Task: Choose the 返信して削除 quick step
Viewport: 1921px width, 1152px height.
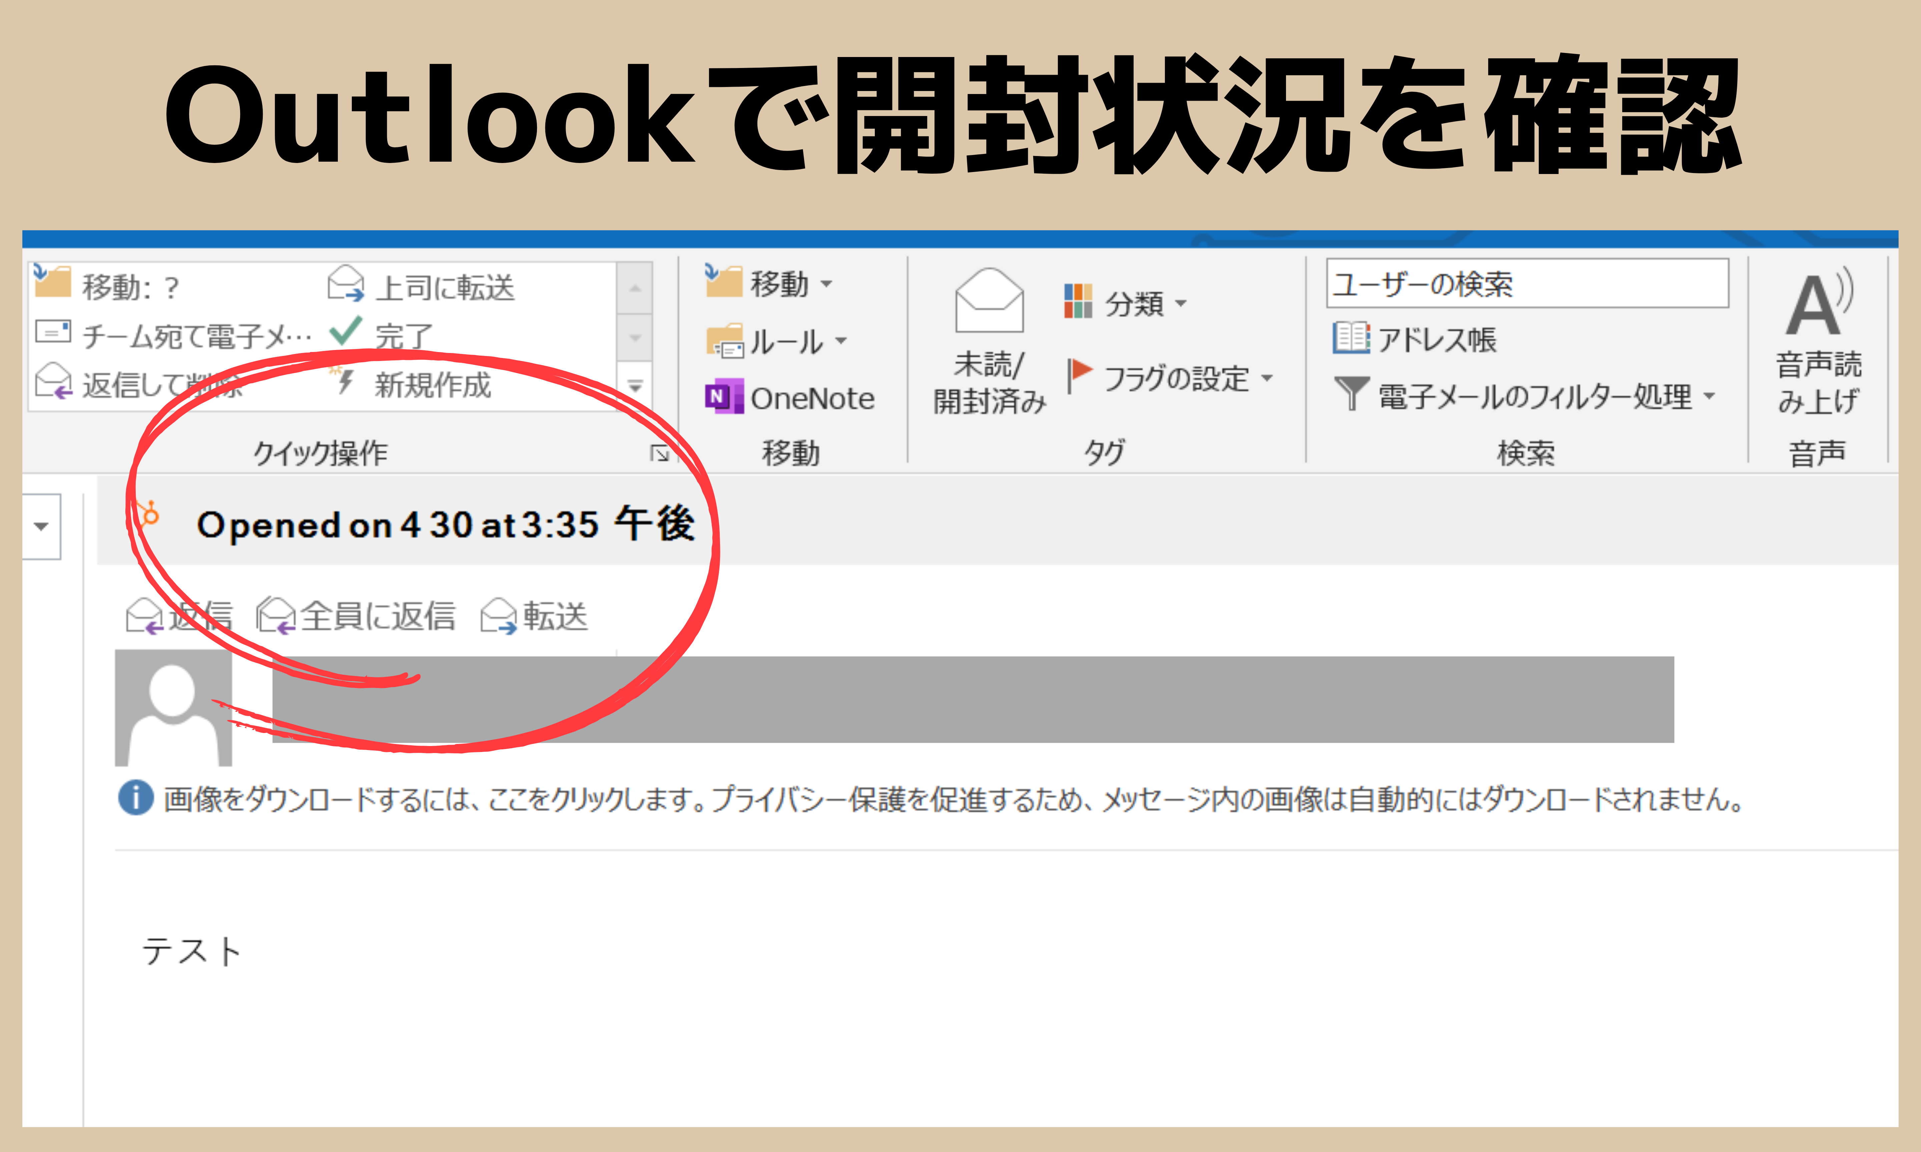Action: pos(140,383)
